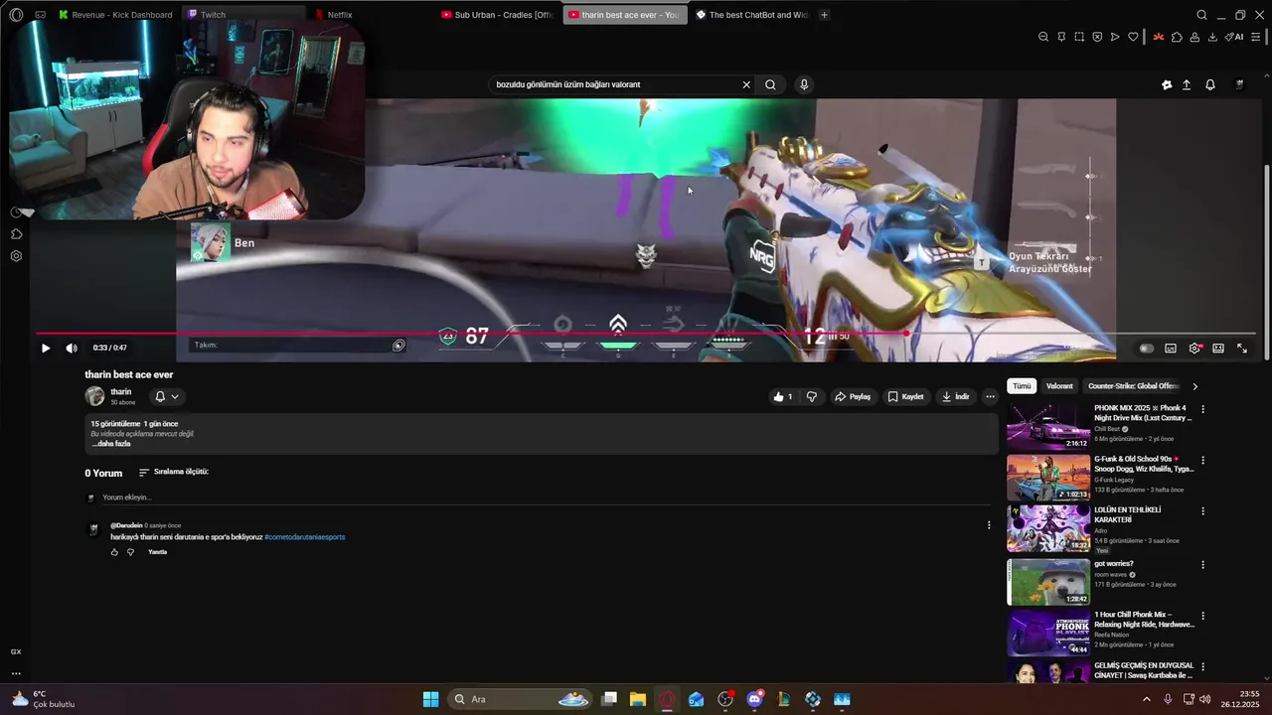The image size is (1272, 715).
Task: Select the Tümü filter chip
Action: [x=1022, y=386]
